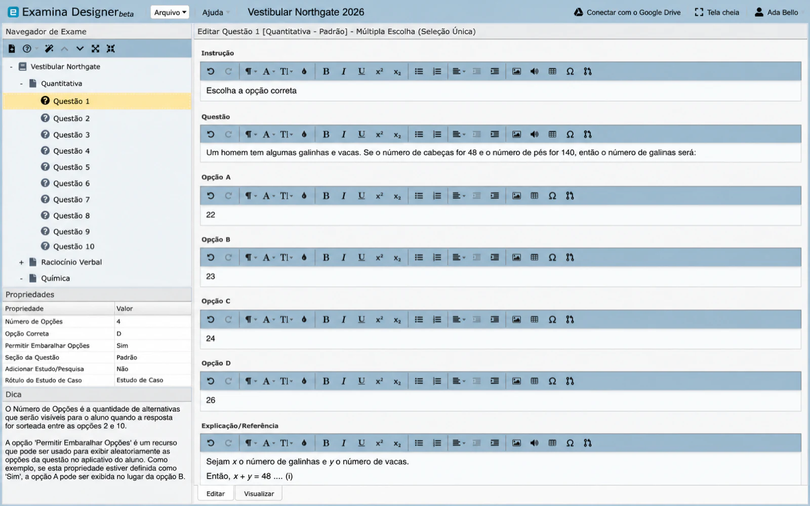
Task: Switch to the Visualizar tab
Action: click(x=259, y=493)
